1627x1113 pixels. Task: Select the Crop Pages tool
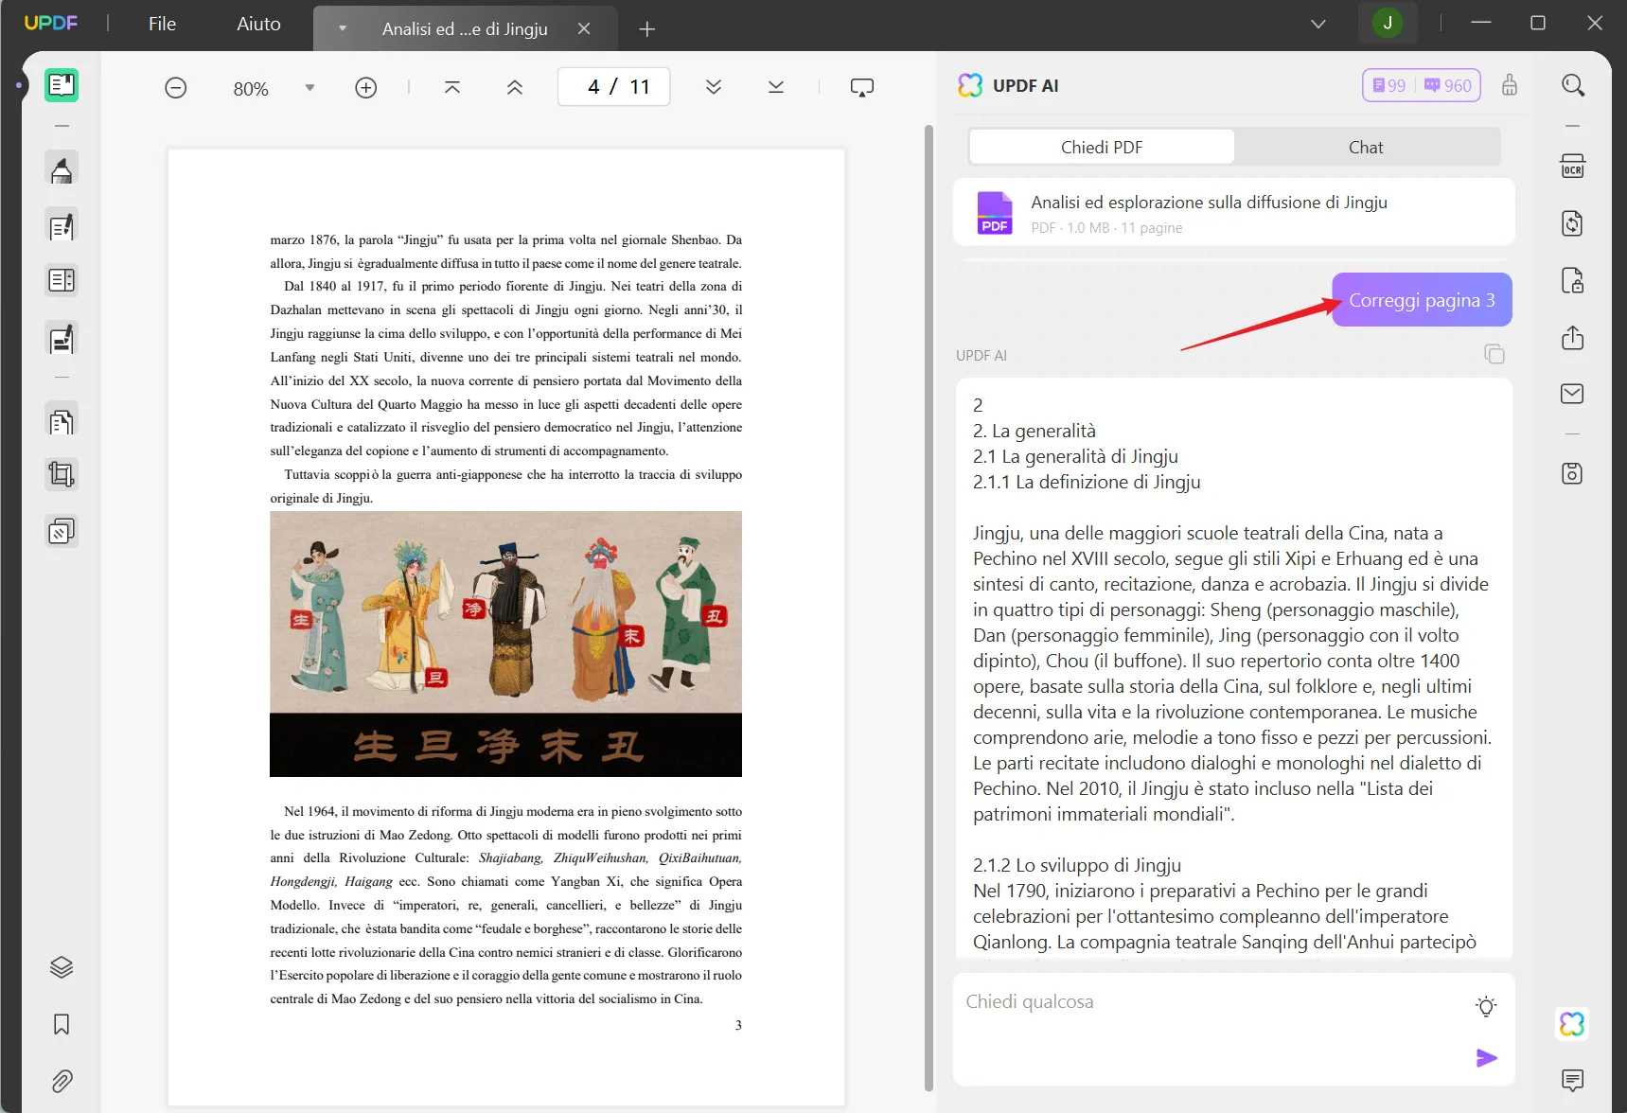[x=62, y=474]
